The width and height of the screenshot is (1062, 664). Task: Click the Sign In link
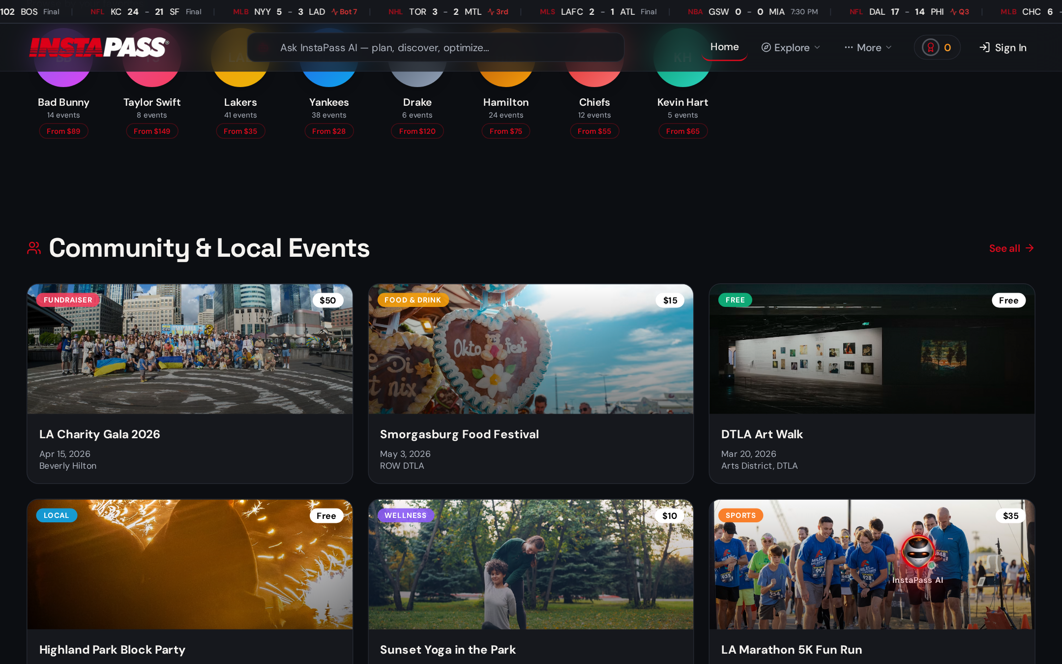click(1003, 47)
